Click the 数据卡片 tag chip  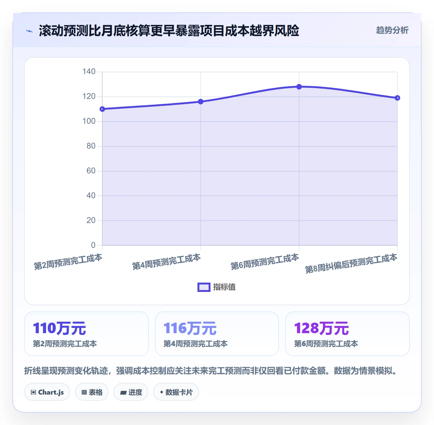176,392
